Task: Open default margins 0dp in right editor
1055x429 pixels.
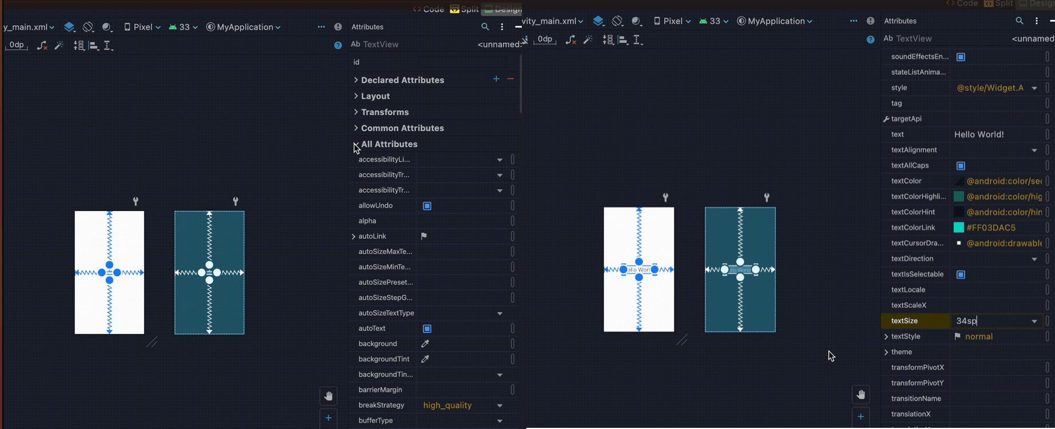Action: 545,39
